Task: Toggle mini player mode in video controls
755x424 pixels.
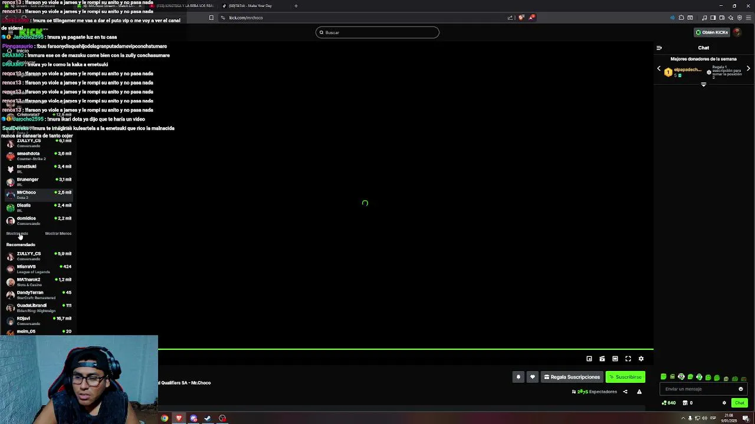Action: (589, 359)
